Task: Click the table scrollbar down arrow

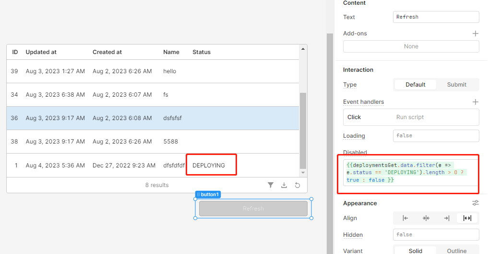Action: point(303,173)
